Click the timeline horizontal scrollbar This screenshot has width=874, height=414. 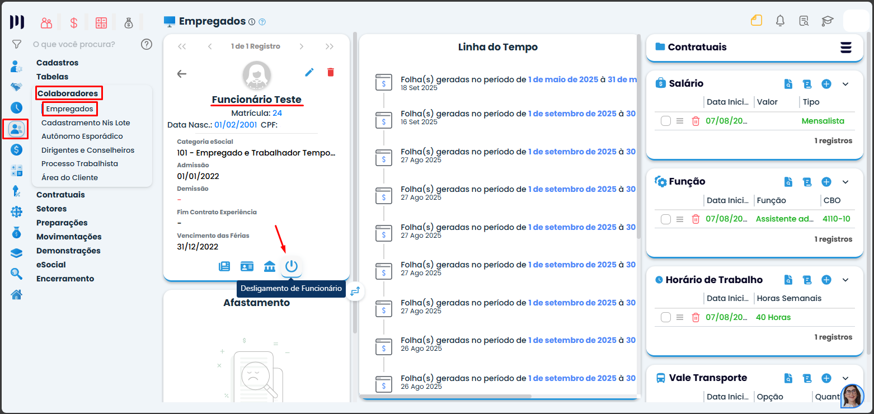(x=445, y=397)
